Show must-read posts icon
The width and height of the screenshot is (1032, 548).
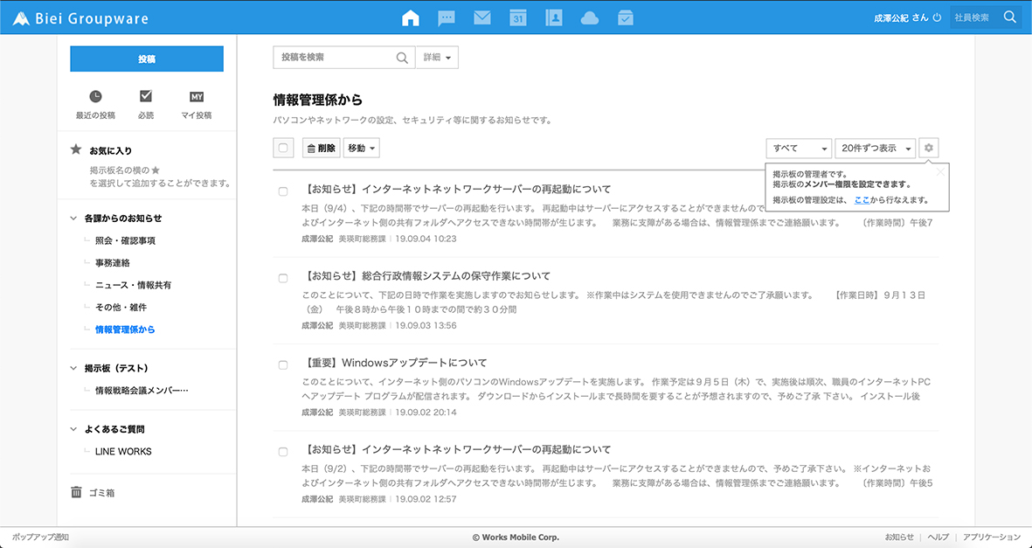(x=146, y=97)
